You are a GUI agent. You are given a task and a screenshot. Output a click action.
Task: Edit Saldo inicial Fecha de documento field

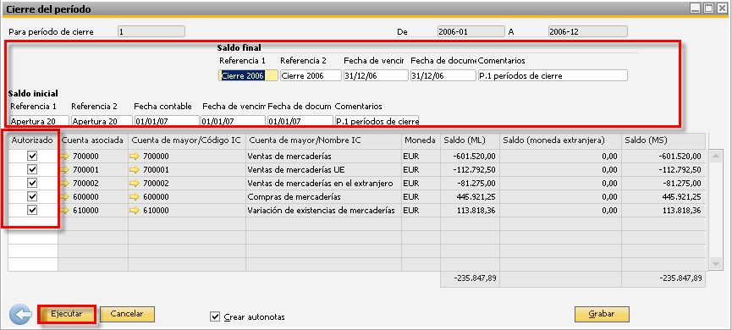click(x=300, y=121)
